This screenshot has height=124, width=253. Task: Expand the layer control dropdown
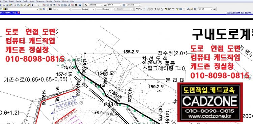coord(37,9)
